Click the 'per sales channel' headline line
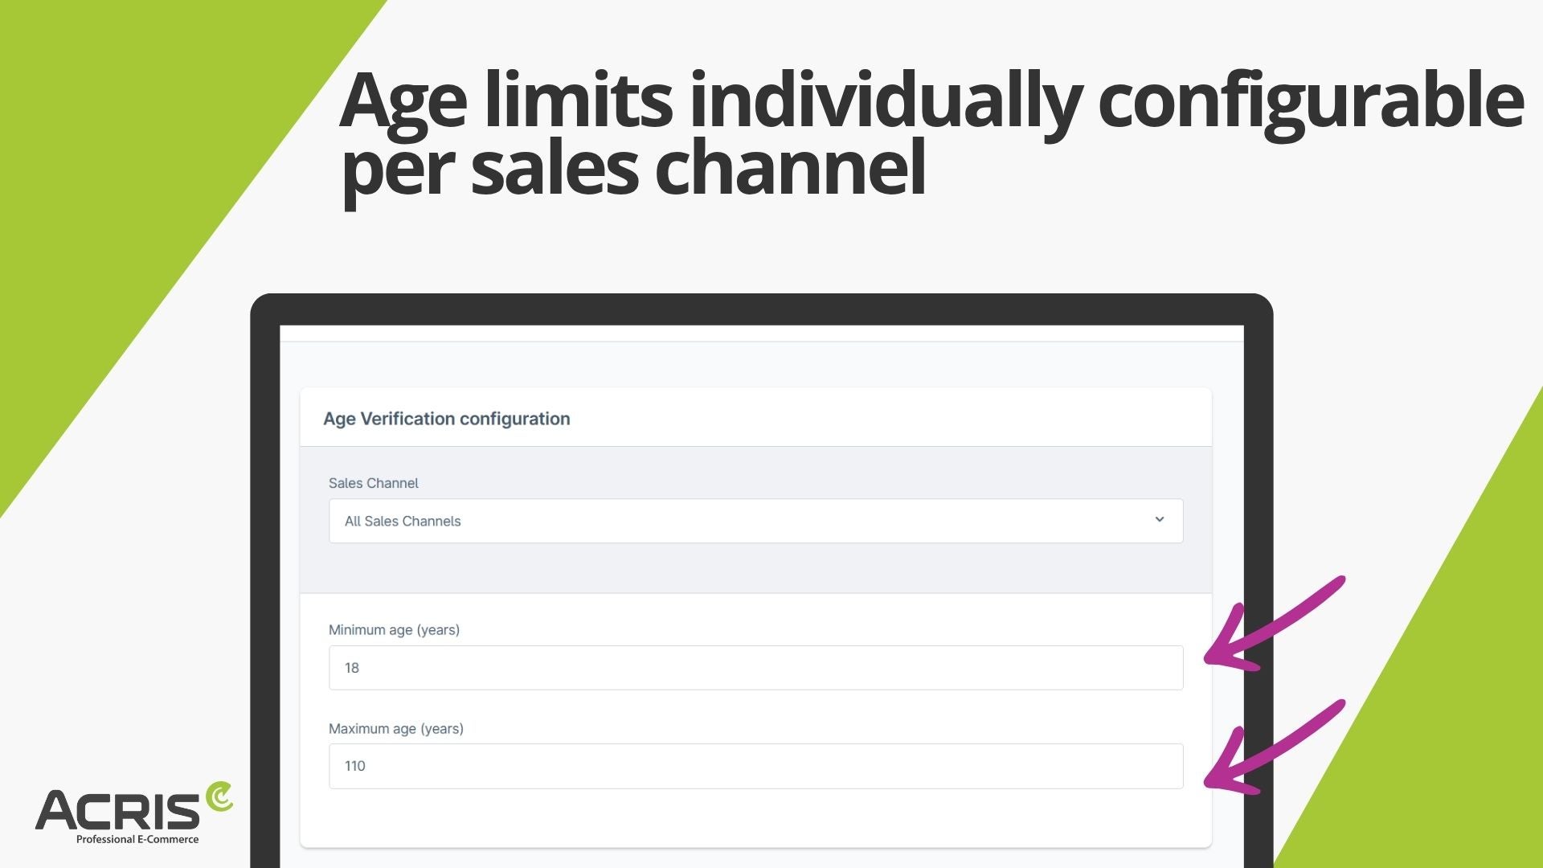Screen dimensions: 1543x868 [633, 169]
